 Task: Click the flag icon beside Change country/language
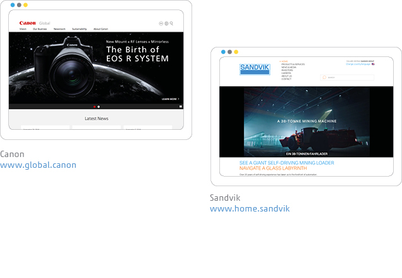pyautogui.click(x=374, y=64)
